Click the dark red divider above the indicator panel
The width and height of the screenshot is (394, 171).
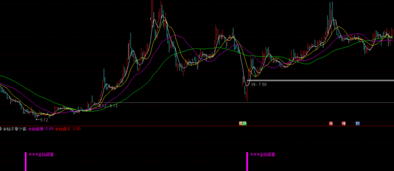(x=197, y=126)
